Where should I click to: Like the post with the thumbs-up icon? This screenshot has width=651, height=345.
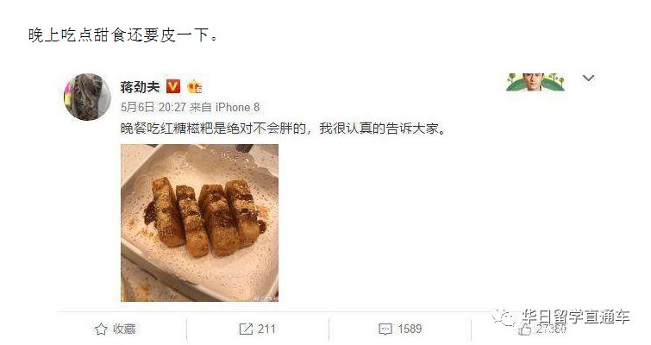(524, 329)
